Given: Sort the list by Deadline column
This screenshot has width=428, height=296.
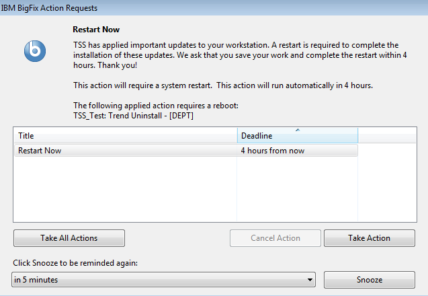Looking at the screenshot, I should click(x=298, y=136).
